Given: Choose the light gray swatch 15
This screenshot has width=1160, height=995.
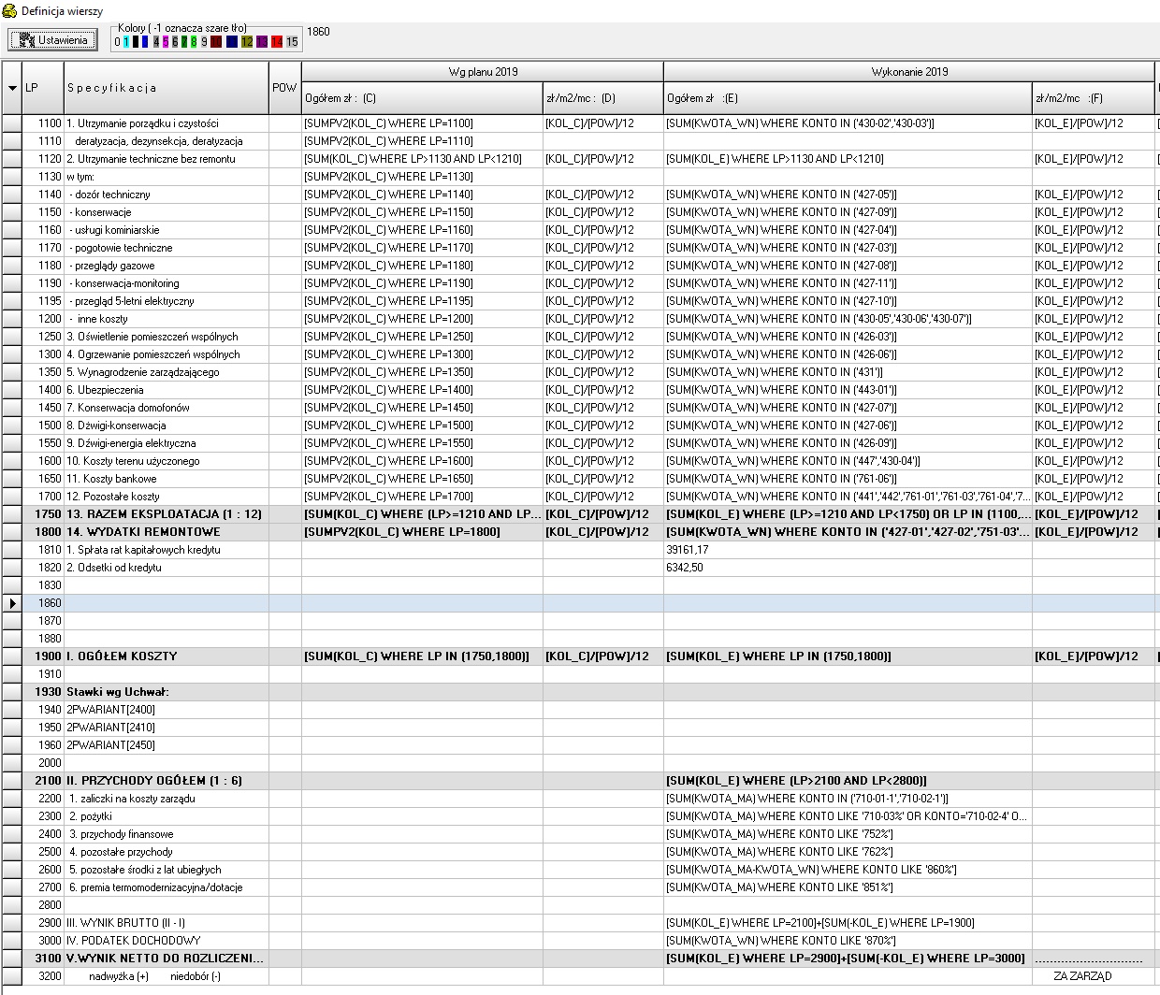Looking at the screenshot, I should point(292,42).
